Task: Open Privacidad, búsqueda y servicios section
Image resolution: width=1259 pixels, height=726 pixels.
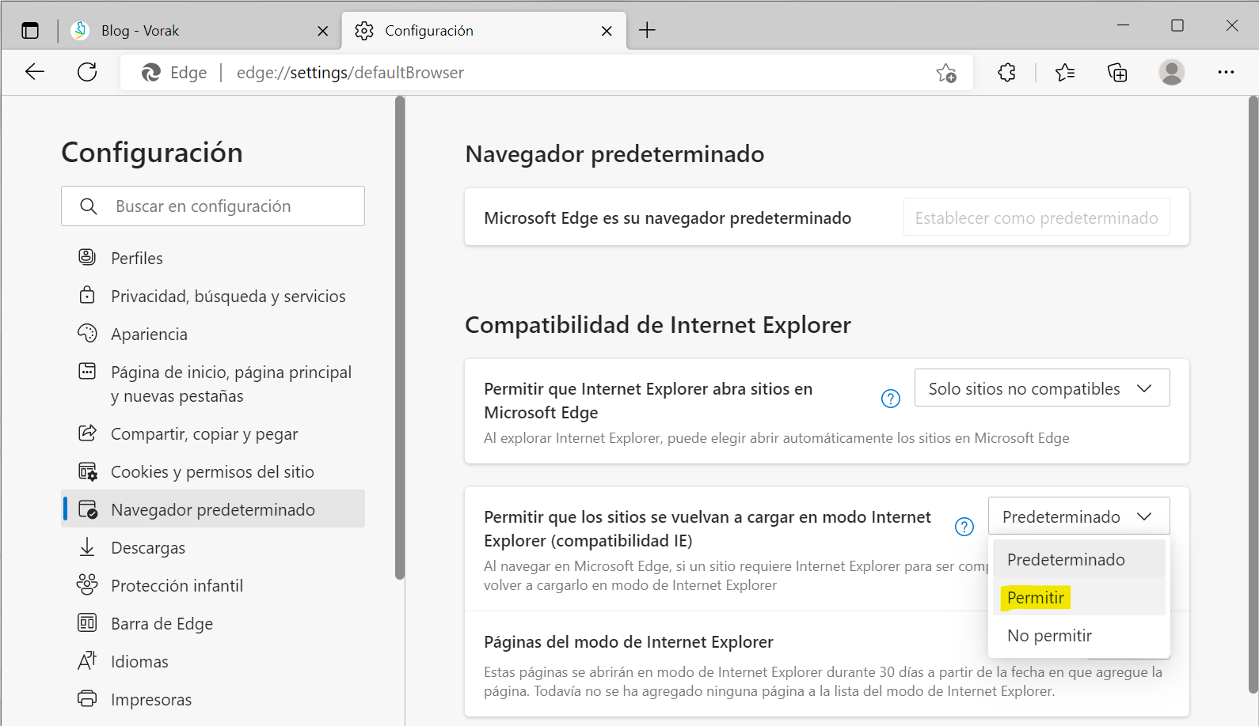Action: pos(213,296)
